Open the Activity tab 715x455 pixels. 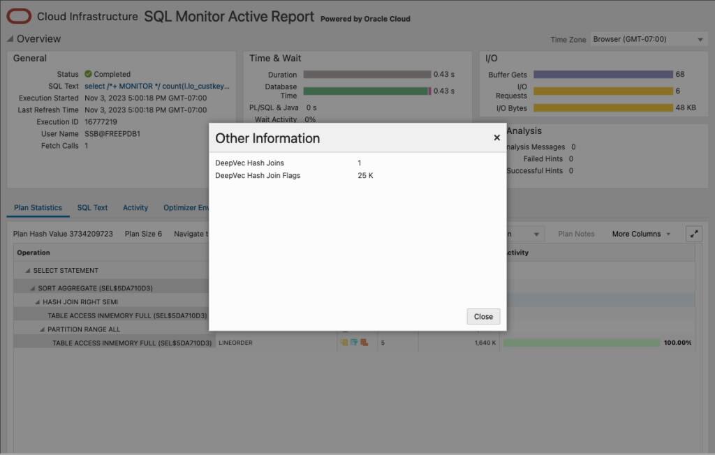point(135,207)
